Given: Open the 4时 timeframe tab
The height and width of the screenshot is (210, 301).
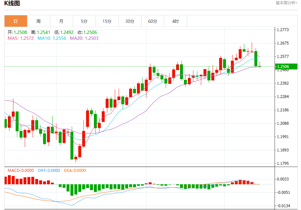Looking at the screenshot, I should point(176,21).
